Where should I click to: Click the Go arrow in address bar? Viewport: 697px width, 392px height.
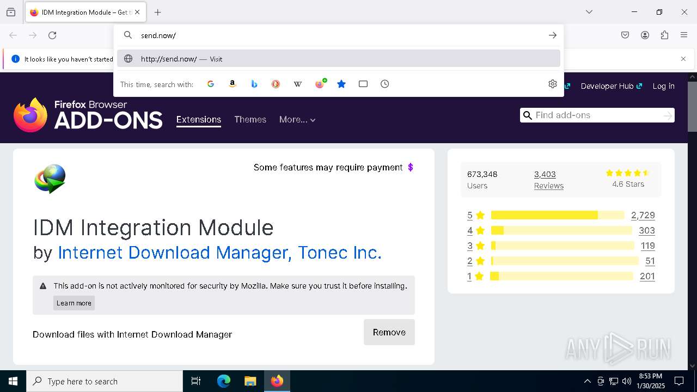tap(553, 35)
